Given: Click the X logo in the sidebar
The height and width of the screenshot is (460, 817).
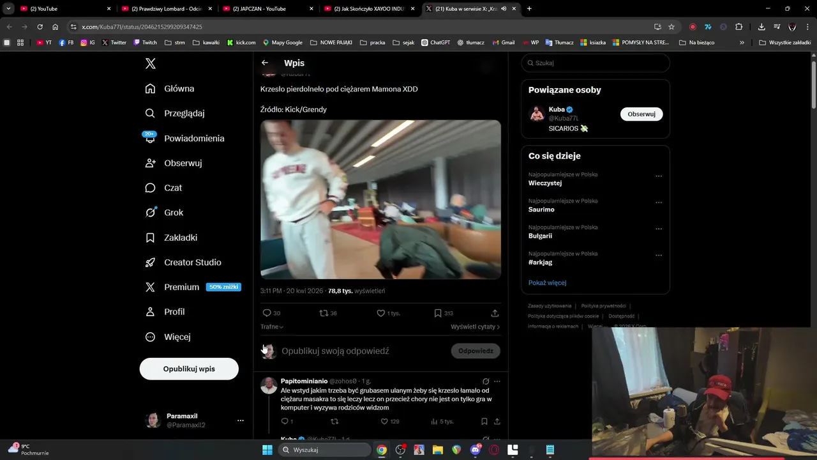Looking at the screenshot, I should point(151,63).
